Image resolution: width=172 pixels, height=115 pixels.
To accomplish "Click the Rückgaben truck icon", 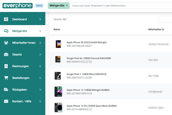I will point(6,90).
